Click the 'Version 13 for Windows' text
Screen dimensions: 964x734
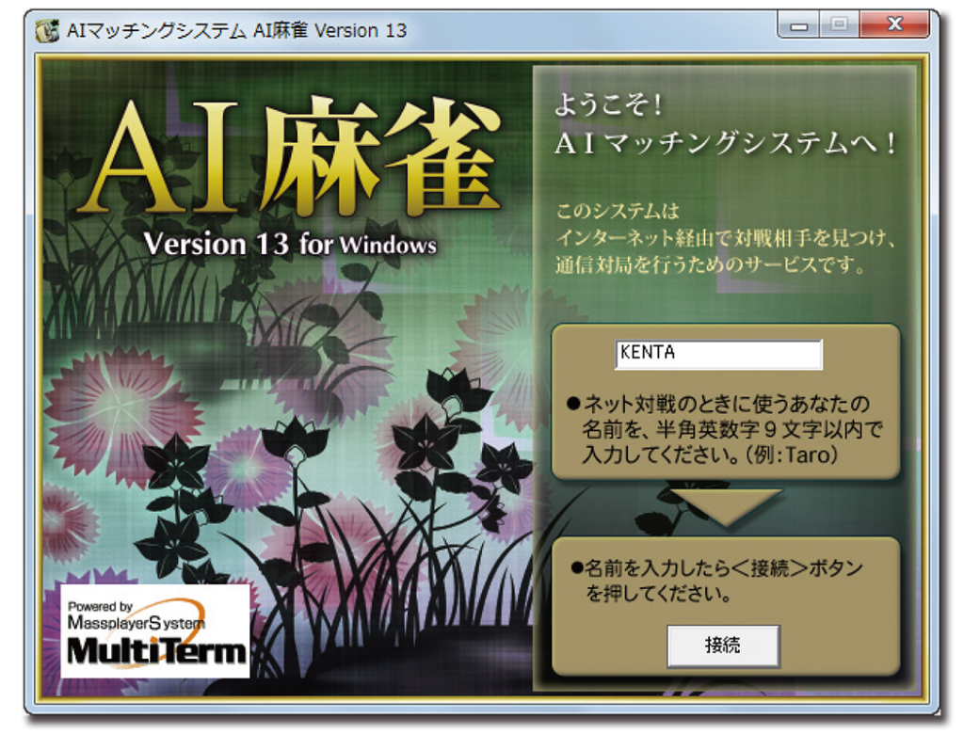[290, 244]
